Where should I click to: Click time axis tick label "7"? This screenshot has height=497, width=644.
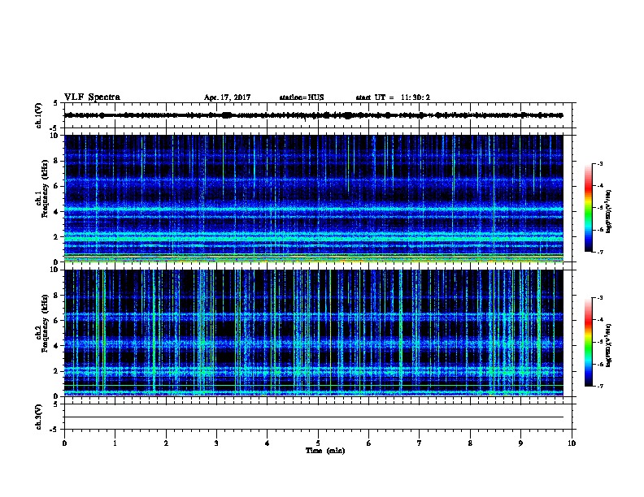(x=420, y=443)
